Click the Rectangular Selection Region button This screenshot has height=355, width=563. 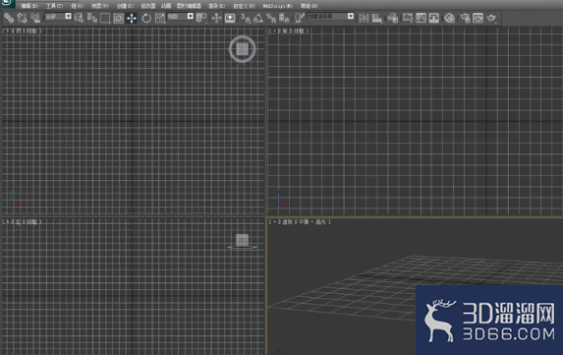105,18
